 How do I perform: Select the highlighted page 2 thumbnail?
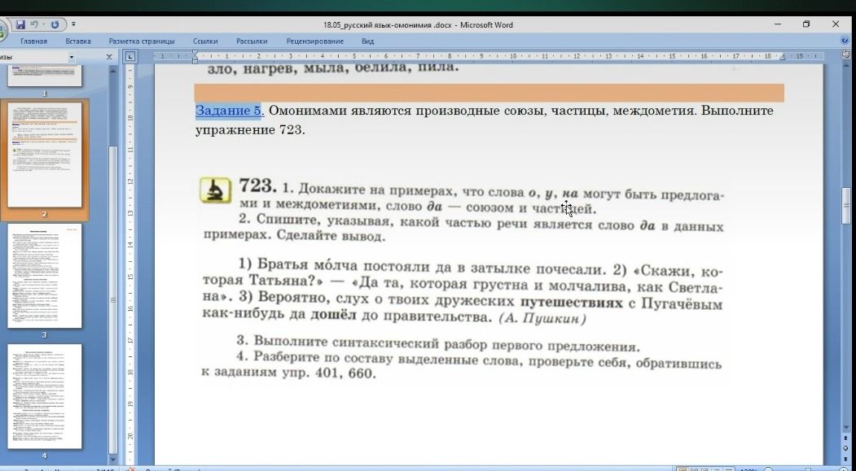coord(44,155)
